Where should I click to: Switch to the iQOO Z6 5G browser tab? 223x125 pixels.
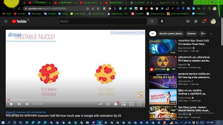(x=90, y=3)
